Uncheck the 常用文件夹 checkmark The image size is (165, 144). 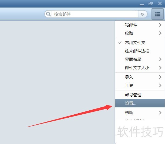click(120, 43)
